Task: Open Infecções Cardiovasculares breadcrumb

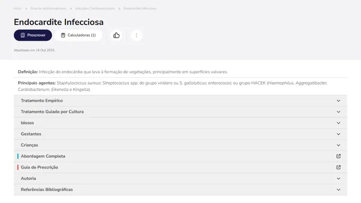Action: (95, 8)
